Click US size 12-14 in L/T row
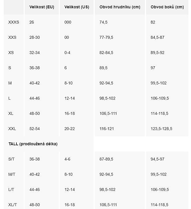This screenshot has width=191, height=209. 69,189
